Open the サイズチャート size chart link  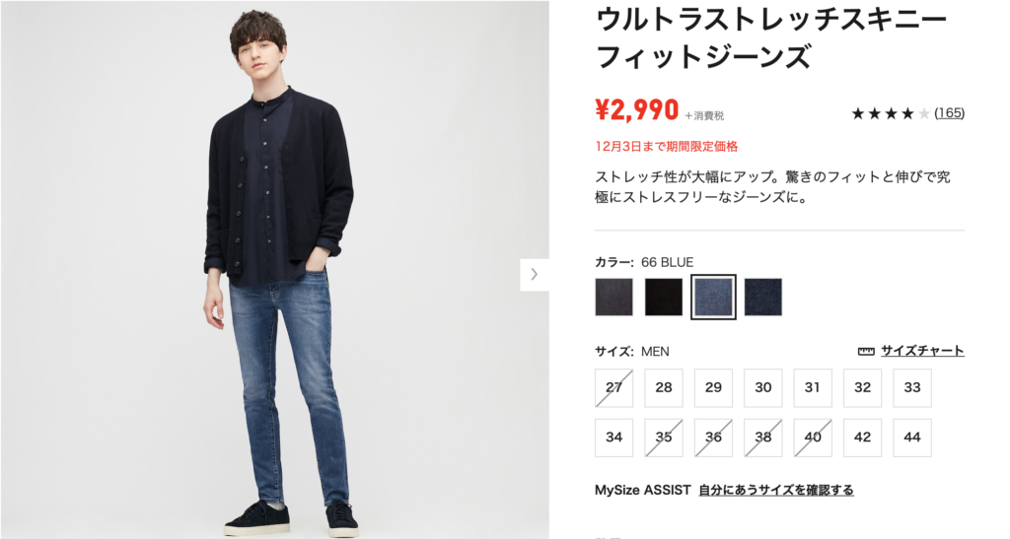click(x=922, y=351)
